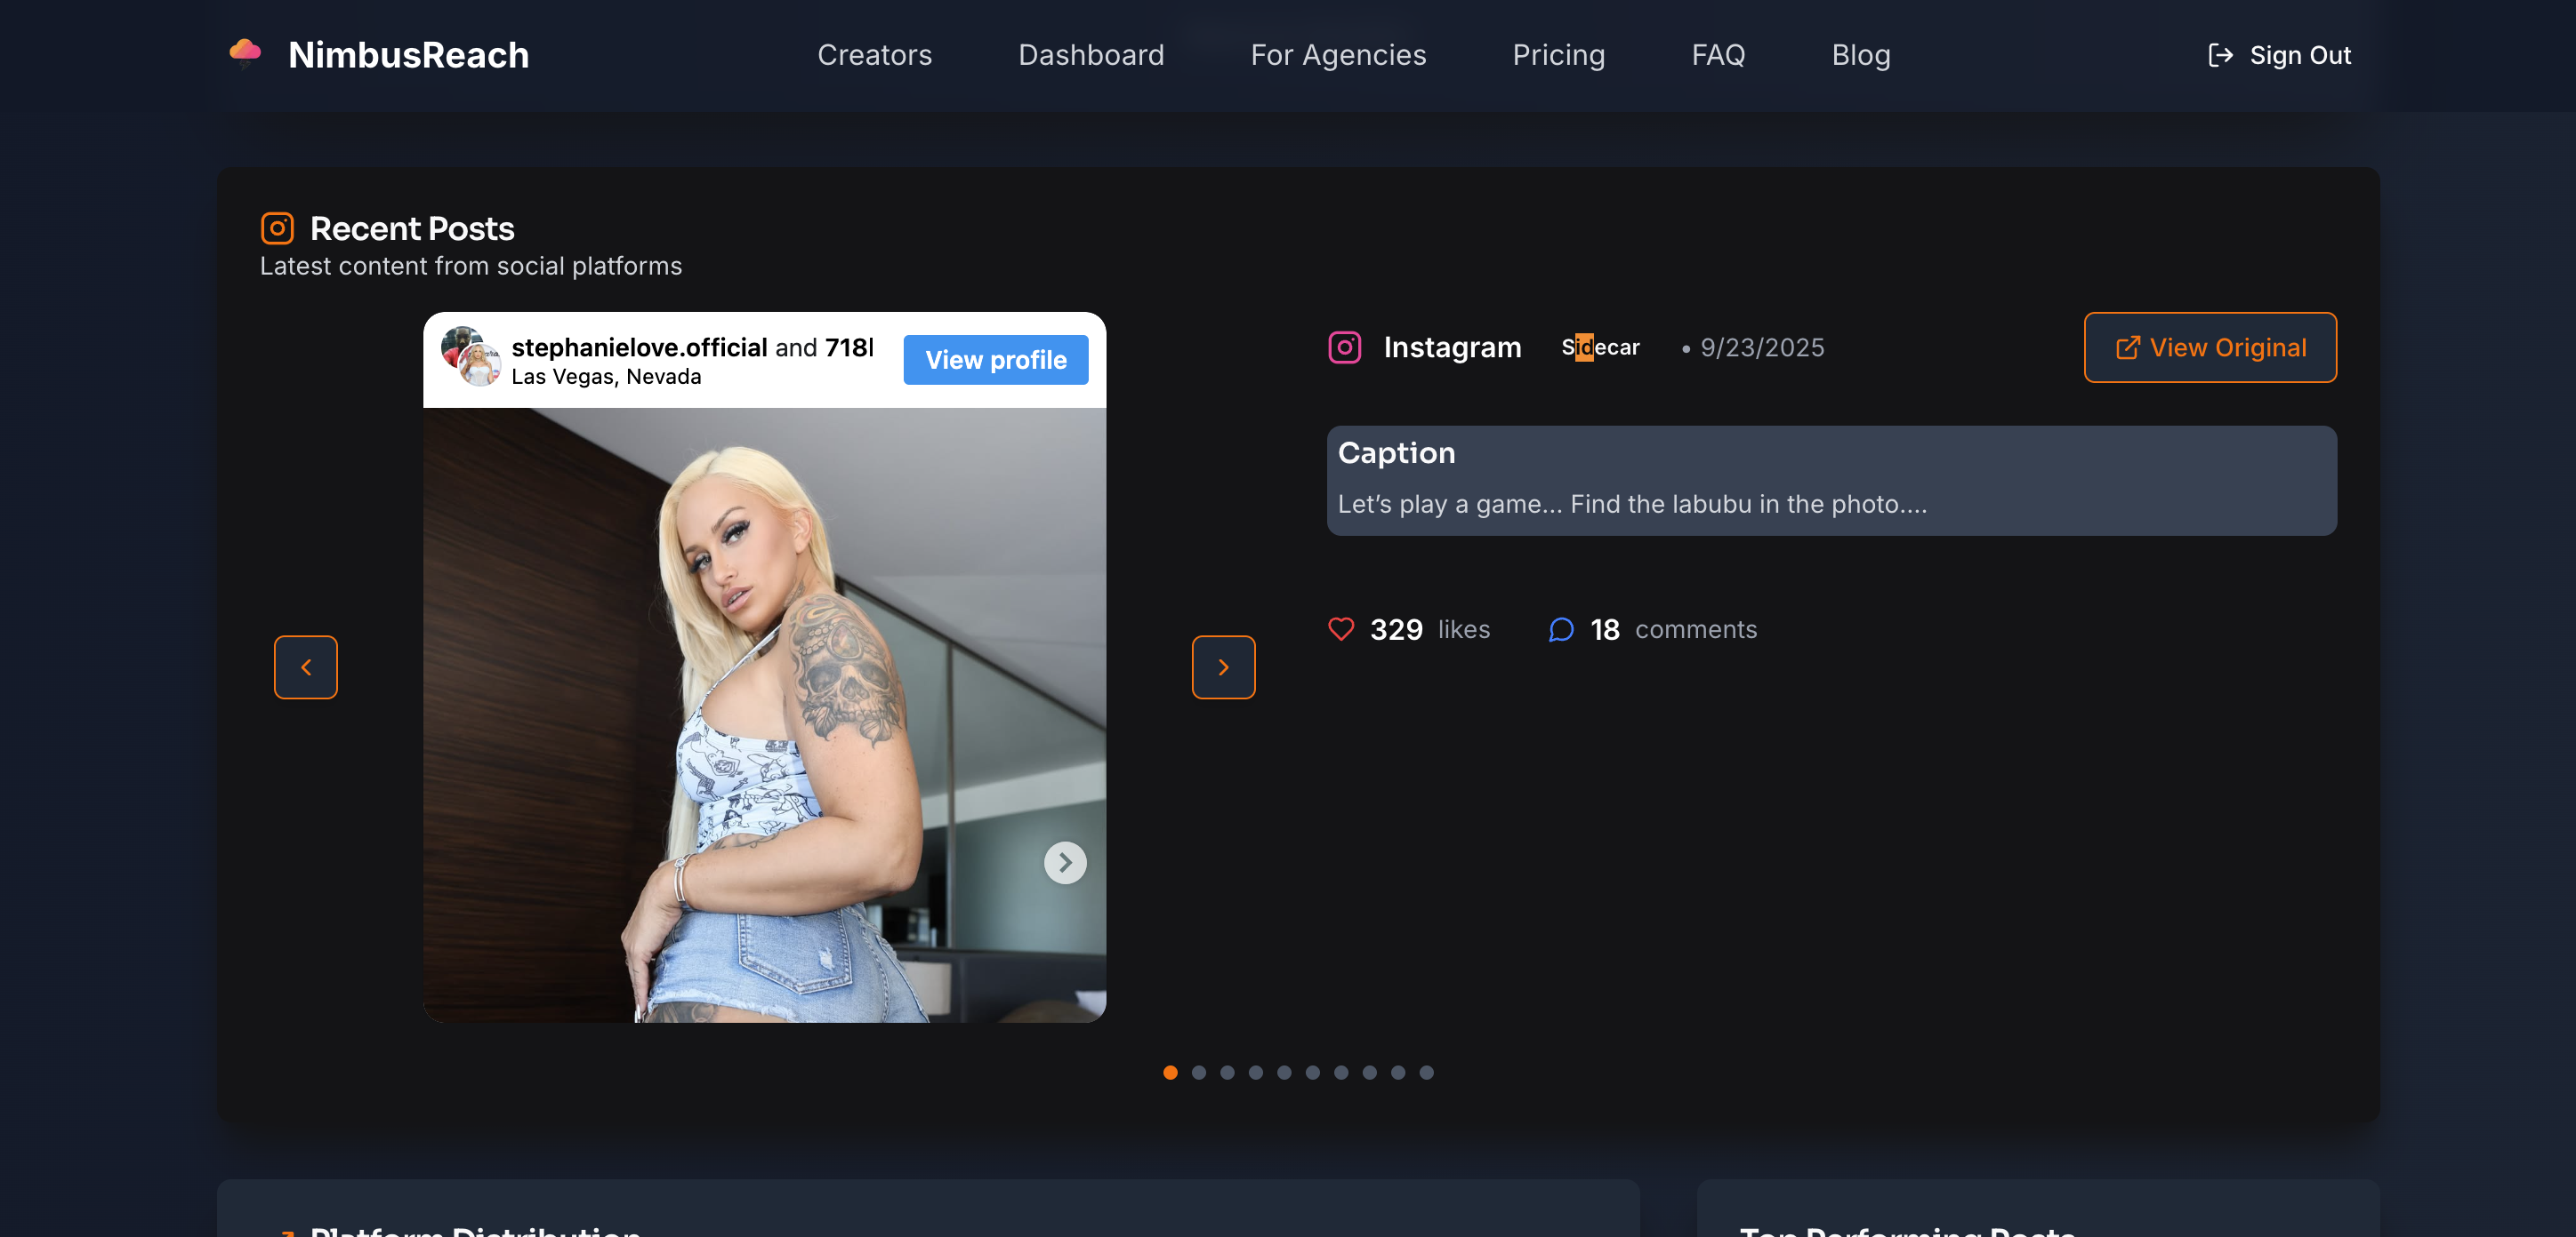Viewport: 2576px width, 1237px height.
Task: Open the Creators nav item
Action: (874, 55)
